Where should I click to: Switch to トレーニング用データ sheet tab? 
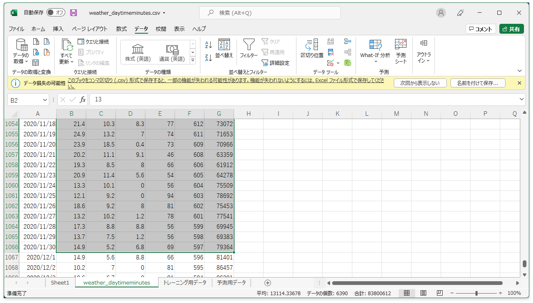click(185, 282)
